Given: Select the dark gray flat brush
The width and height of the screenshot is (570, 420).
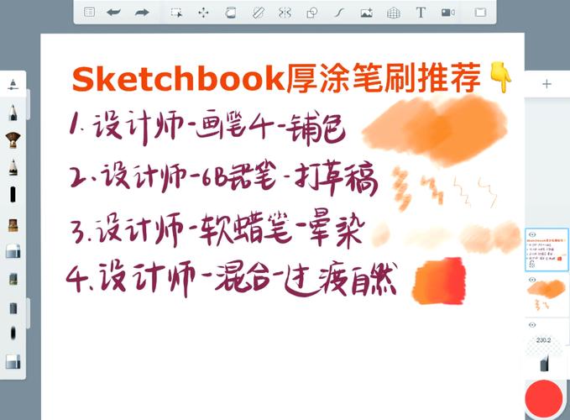Looking at the screenshot, I should 13,308.
